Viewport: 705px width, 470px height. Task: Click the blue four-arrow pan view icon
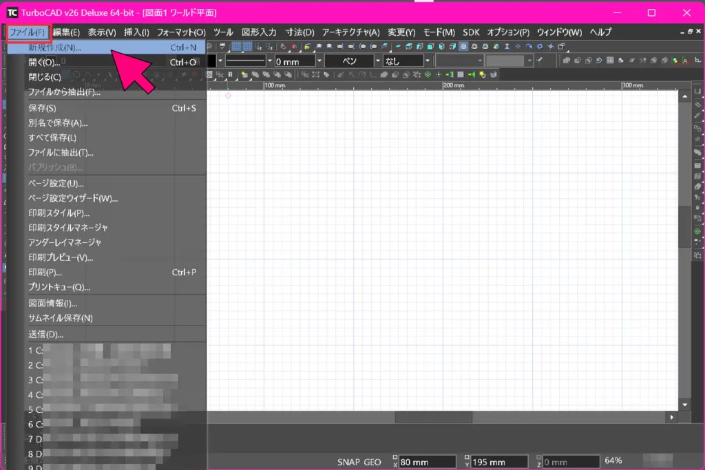point(518,46)
